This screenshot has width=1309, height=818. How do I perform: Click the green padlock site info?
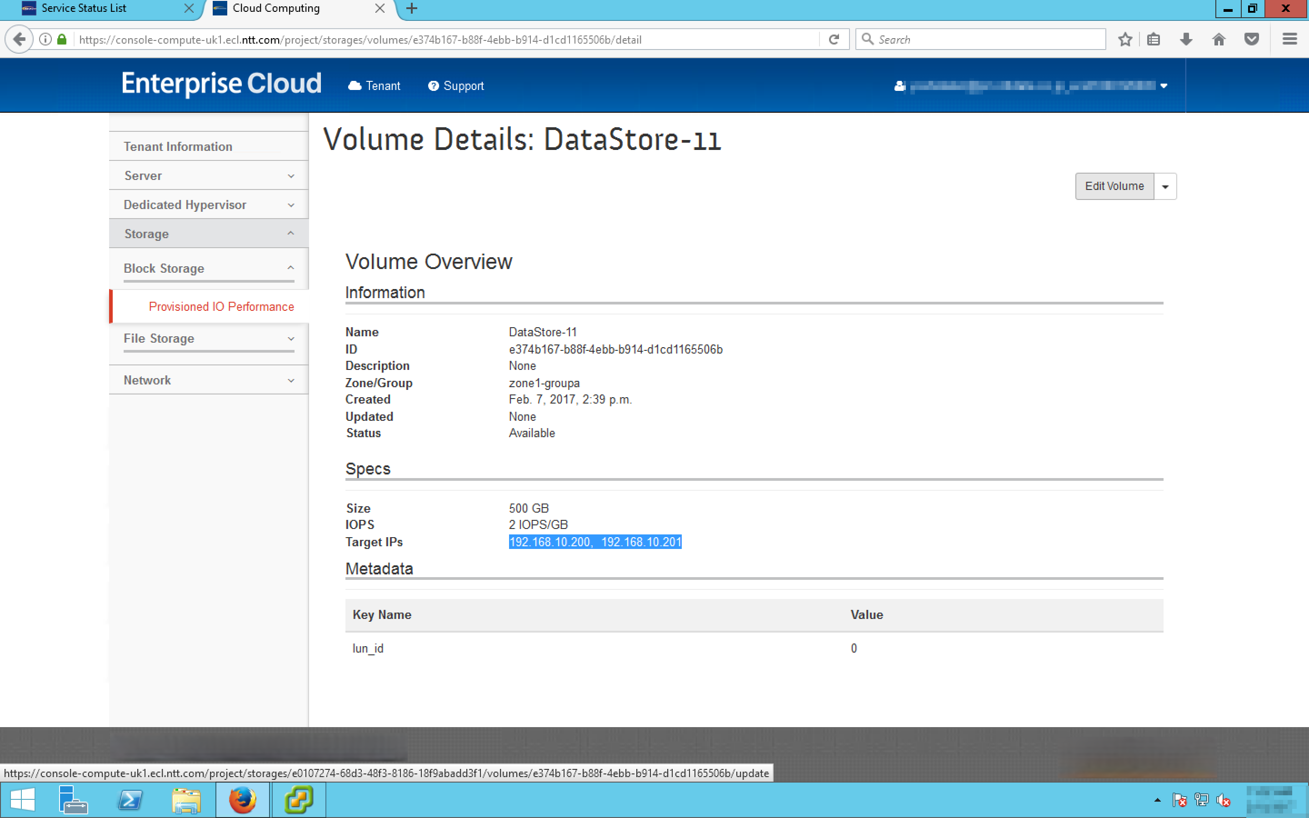point(62,40)
